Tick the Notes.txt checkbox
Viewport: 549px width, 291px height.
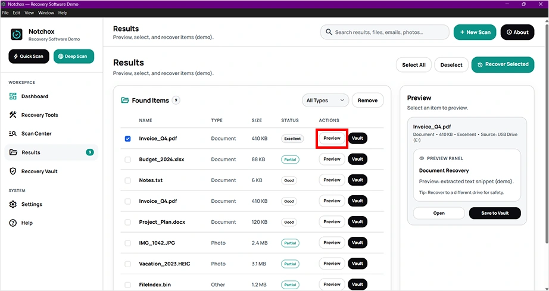(x=128, y=180)
